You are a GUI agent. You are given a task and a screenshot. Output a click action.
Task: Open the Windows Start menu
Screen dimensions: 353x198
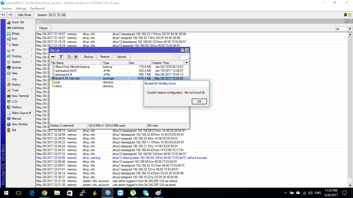(6, 193)
